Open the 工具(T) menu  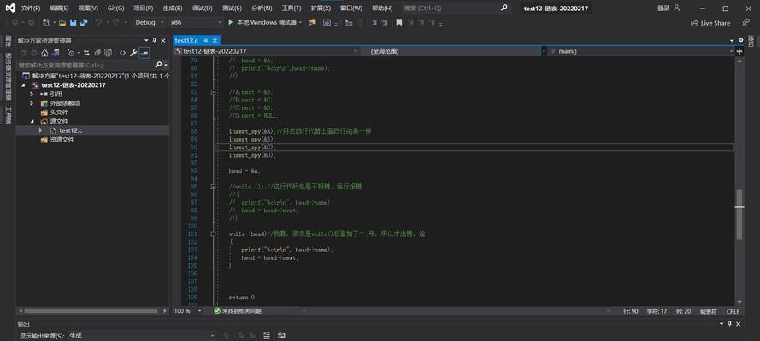(292, 9)
